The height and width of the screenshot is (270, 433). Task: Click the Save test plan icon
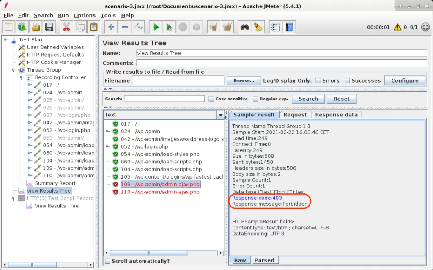click(49, 28)
